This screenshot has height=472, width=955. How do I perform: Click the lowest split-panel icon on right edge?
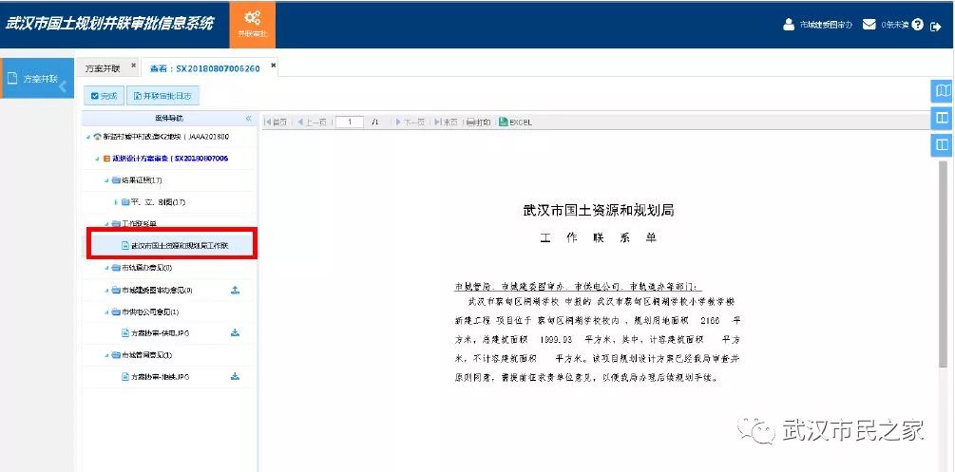tap(943, 144)
